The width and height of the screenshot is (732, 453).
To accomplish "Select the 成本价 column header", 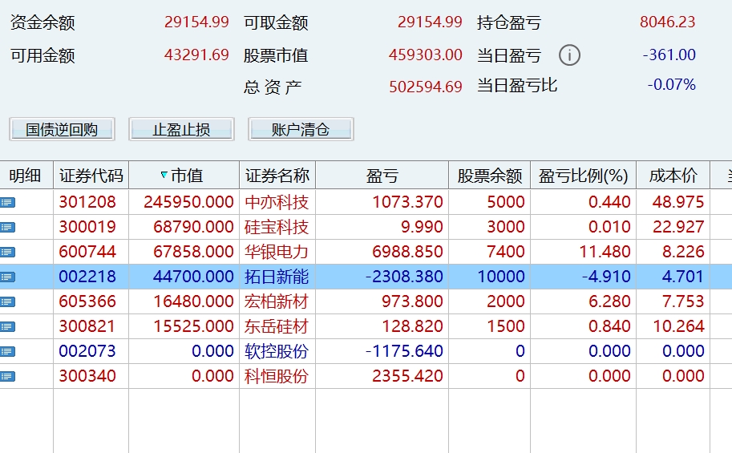I will click(x=673, y=176).
